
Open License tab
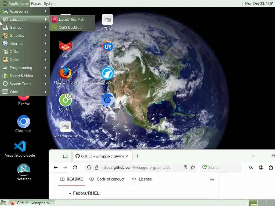(142, 179)
